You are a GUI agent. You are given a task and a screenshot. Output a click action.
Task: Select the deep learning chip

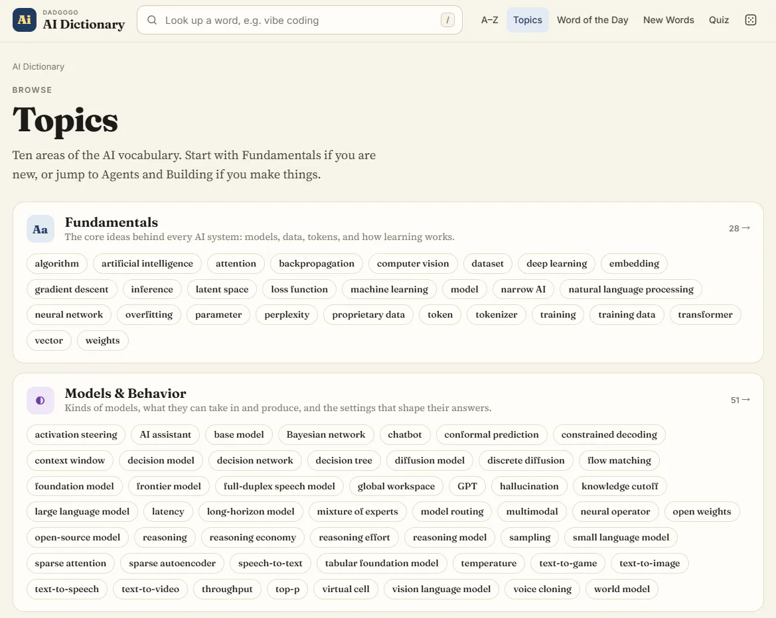pyautogui.click(x=557, y=263)
